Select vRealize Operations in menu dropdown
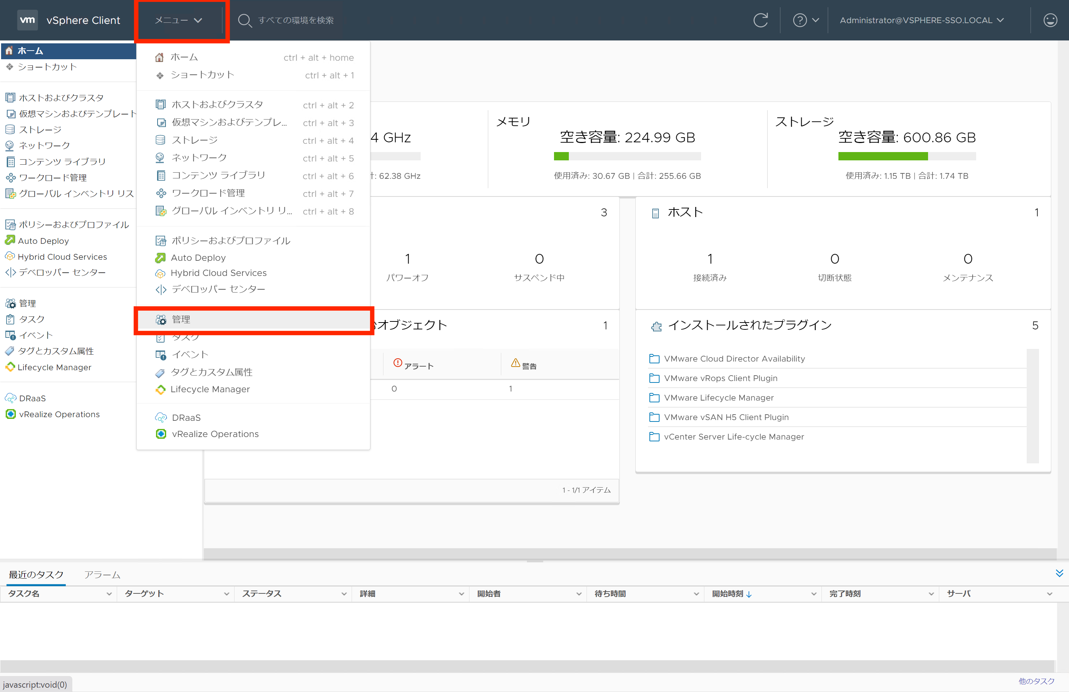This screenshot has width=1069, height=692. point(253,434)
